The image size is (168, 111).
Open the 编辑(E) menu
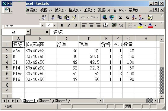tap(31, 10)
